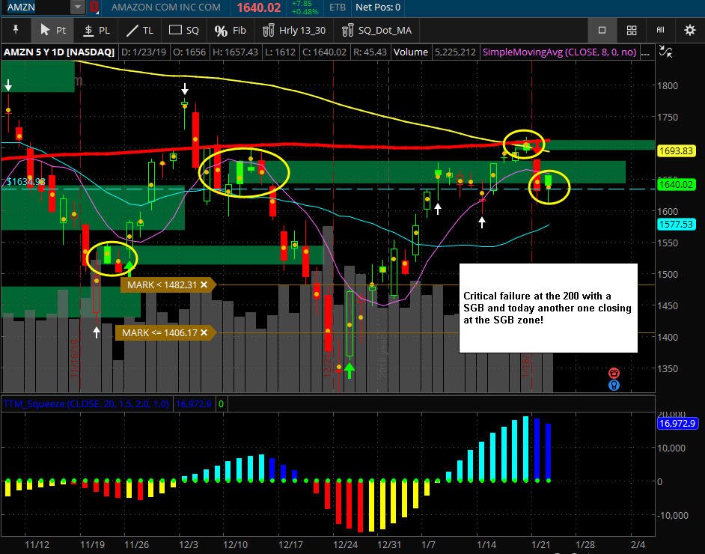The width and height of the screenshot is (705, 554).
Task: Click the 12/24 date on time axis
Action: click(345, 544)
